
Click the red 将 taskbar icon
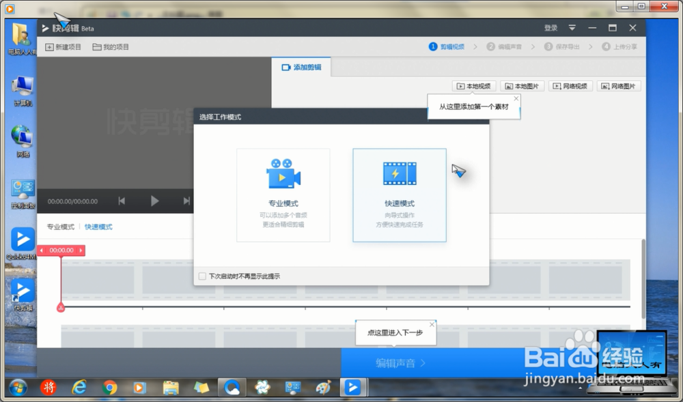pos(48,387)
